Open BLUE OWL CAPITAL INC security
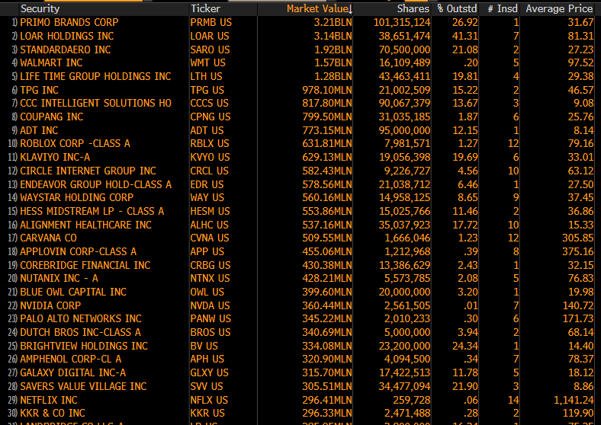Viewport: 601px width, 425px height. click(x=72, y=292)
